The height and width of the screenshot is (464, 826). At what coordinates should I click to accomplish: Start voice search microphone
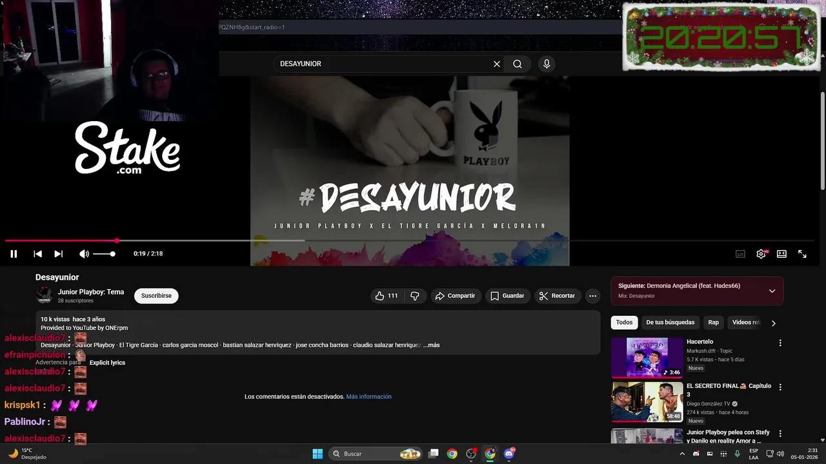pyautogui.click(x=547, y=64)
